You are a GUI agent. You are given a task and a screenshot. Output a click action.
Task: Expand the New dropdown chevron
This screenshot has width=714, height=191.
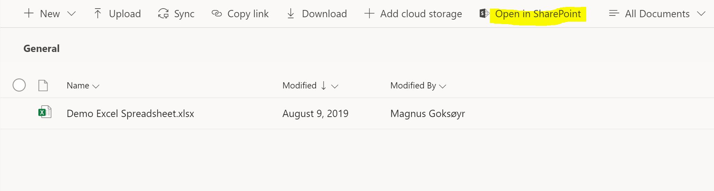coord(71,14)
